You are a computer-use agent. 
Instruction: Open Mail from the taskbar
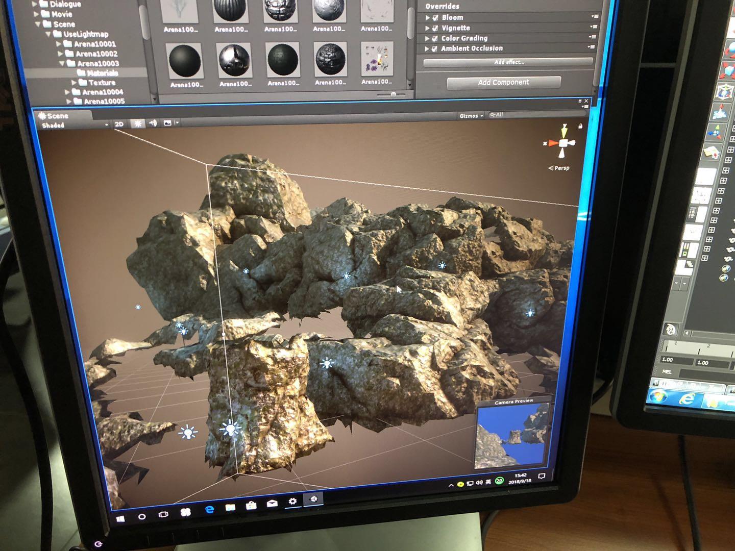[272, 504]
